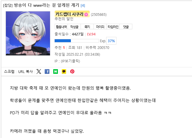
Task: Click the blue Exp progress bar
Action: click(77, 41)
